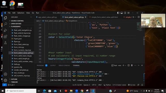Open the launch profile dropdown next to plus
The width and height of the screenshot is (166, 93).
pyautogui.click(x=126, y=65)
